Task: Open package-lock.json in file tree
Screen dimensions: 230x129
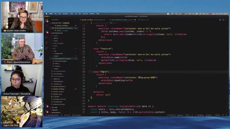Action: coord(59,99)
